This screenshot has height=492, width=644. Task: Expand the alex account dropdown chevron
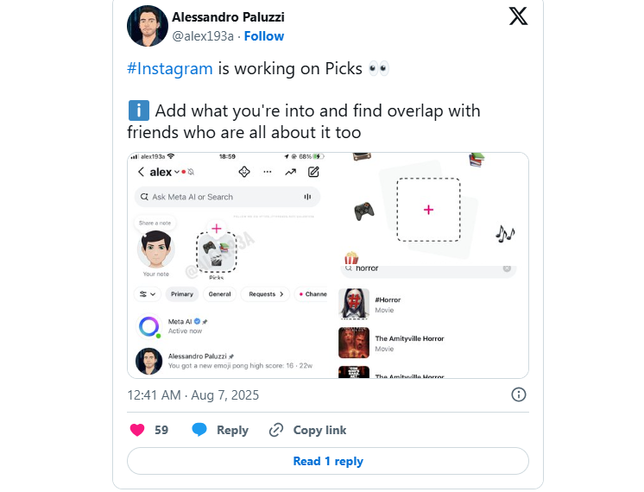click(177, 172)
